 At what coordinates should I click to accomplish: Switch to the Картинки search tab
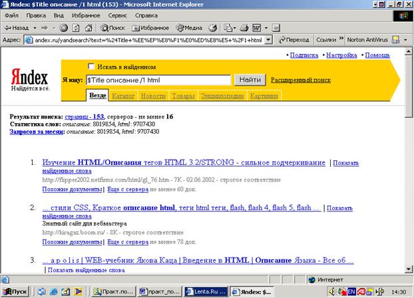pos(264,96)
